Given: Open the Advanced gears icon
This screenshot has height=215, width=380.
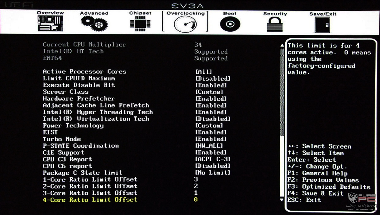Looking at the screenshot, I should point(94,24).
